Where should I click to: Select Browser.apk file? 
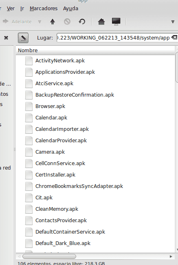tap(50, 106)
